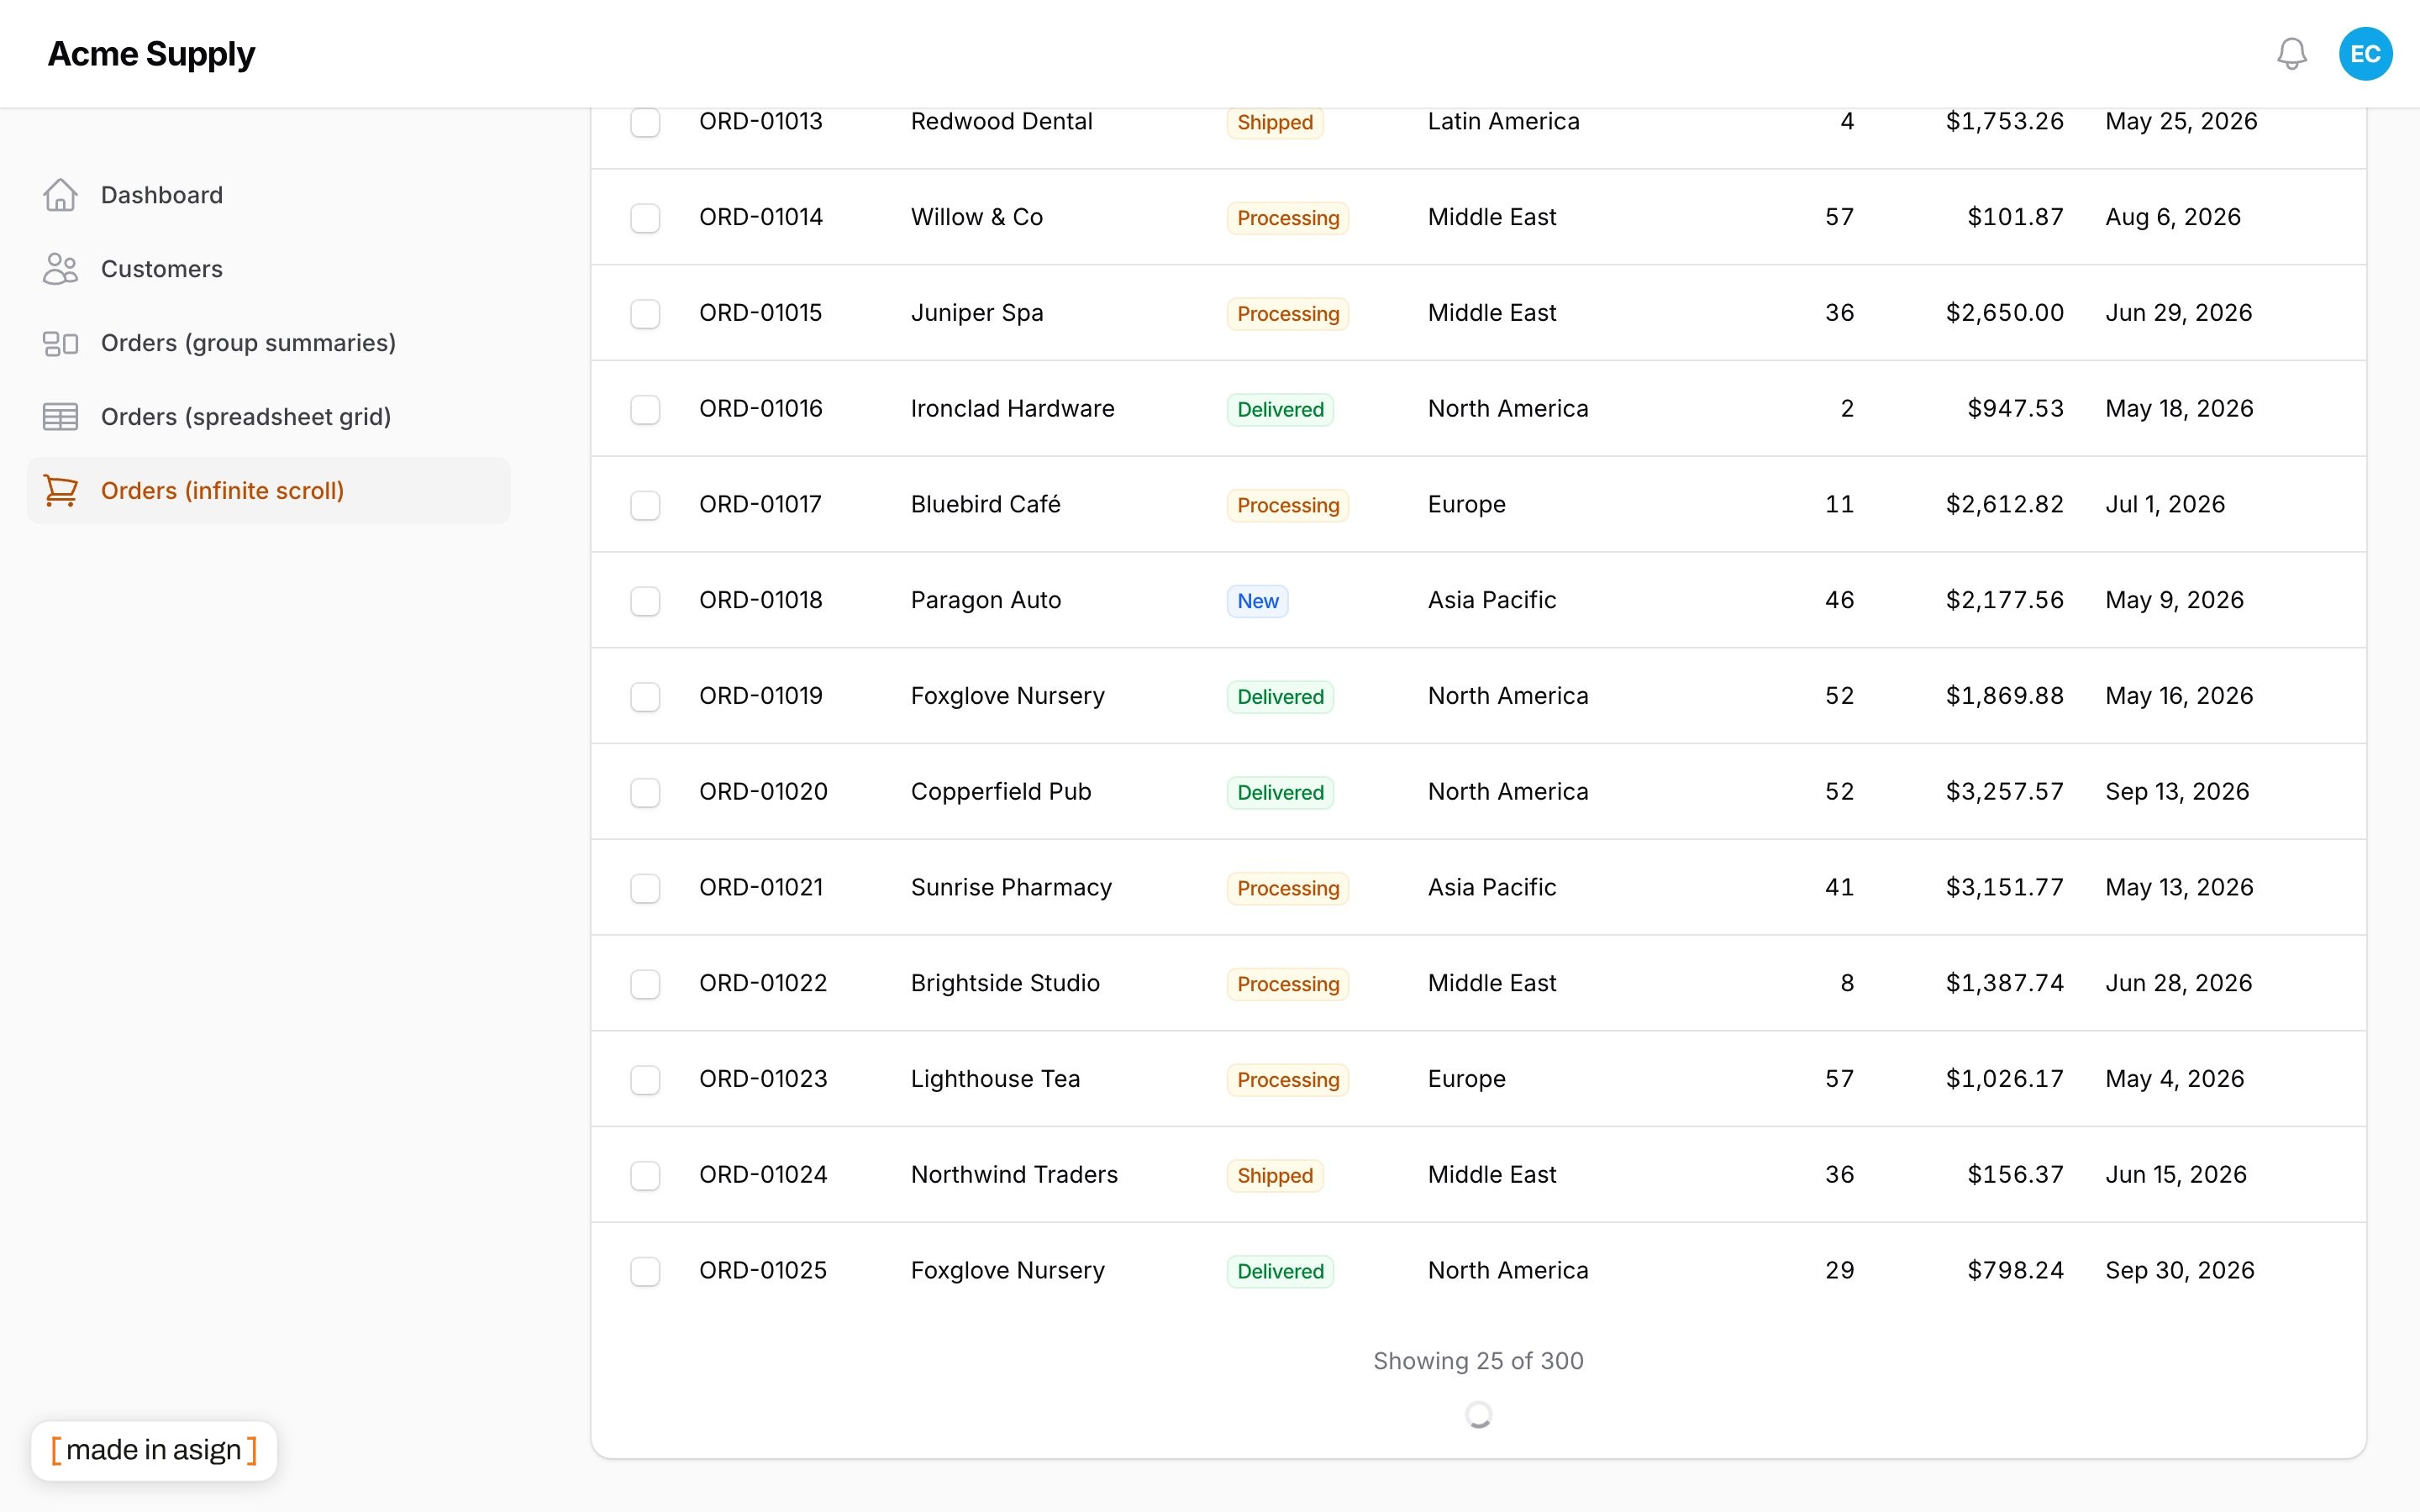The width and height of the screenshot is (2420, 1512).
Task: Click the Sunrise Pharmacy customer cell
Action: tap(1011, 887)
